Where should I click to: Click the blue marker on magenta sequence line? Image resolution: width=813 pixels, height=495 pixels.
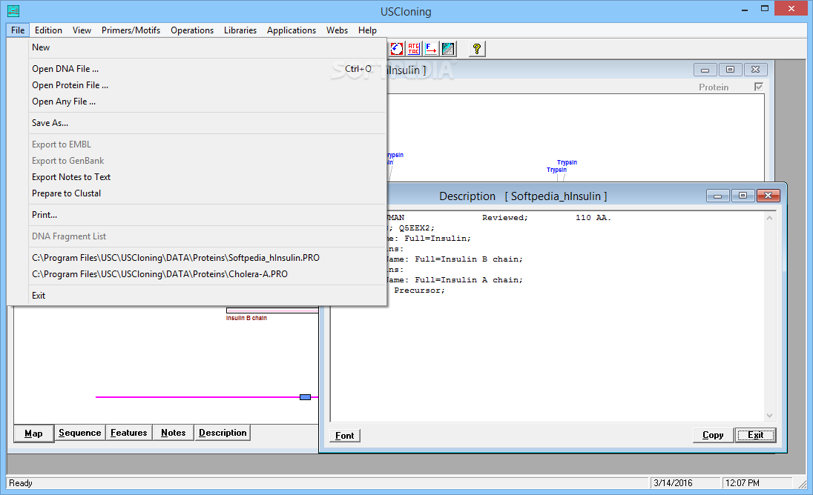tap(306, 397)
